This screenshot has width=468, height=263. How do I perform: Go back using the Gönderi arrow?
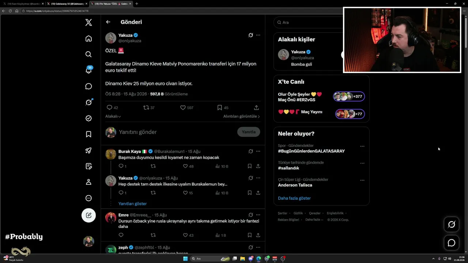108,22
